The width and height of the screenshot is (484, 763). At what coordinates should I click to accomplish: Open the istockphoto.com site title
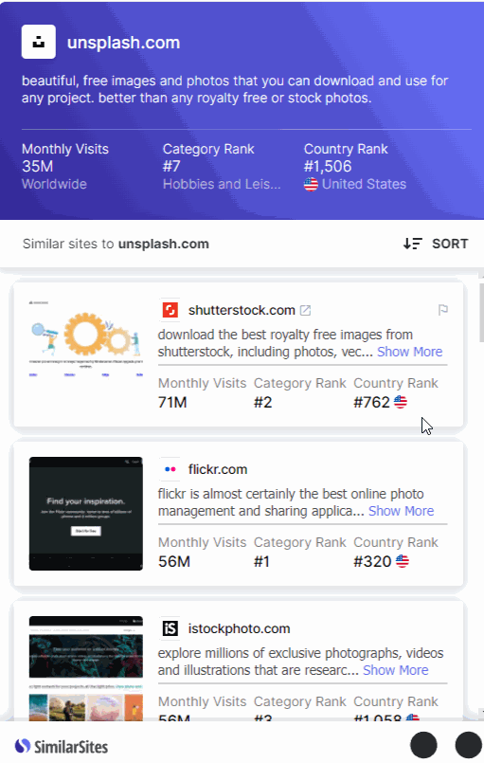tap(239, 628)
